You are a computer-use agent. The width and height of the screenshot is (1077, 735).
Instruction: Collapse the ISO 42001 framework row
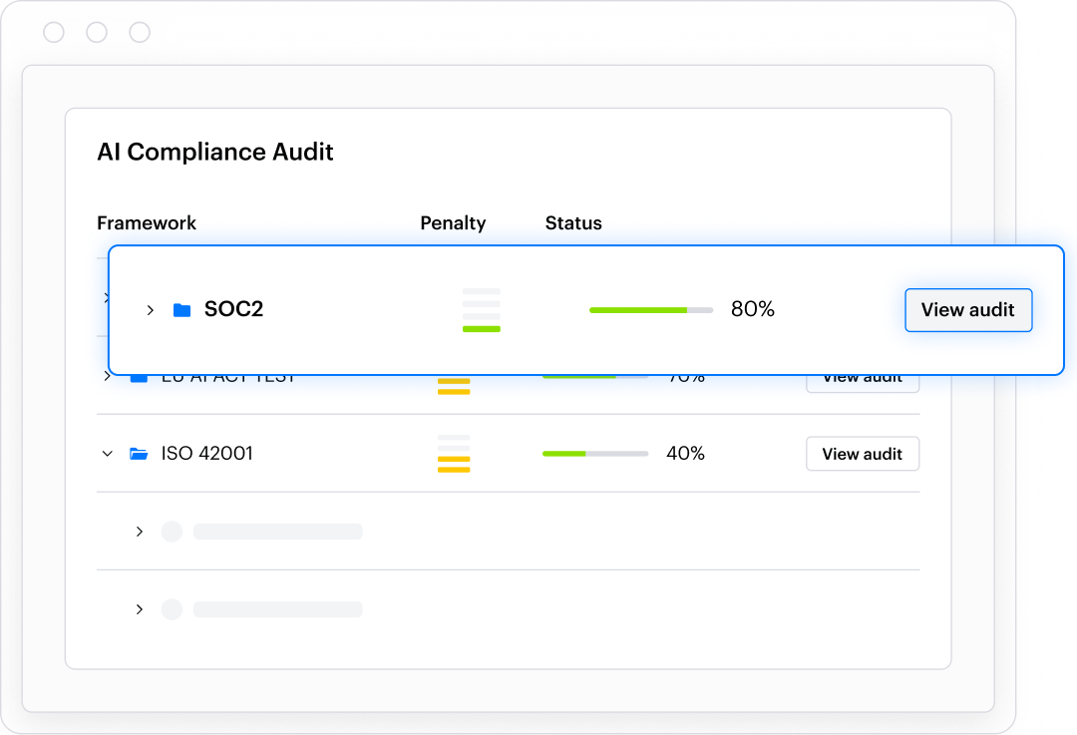click(108, 453)
